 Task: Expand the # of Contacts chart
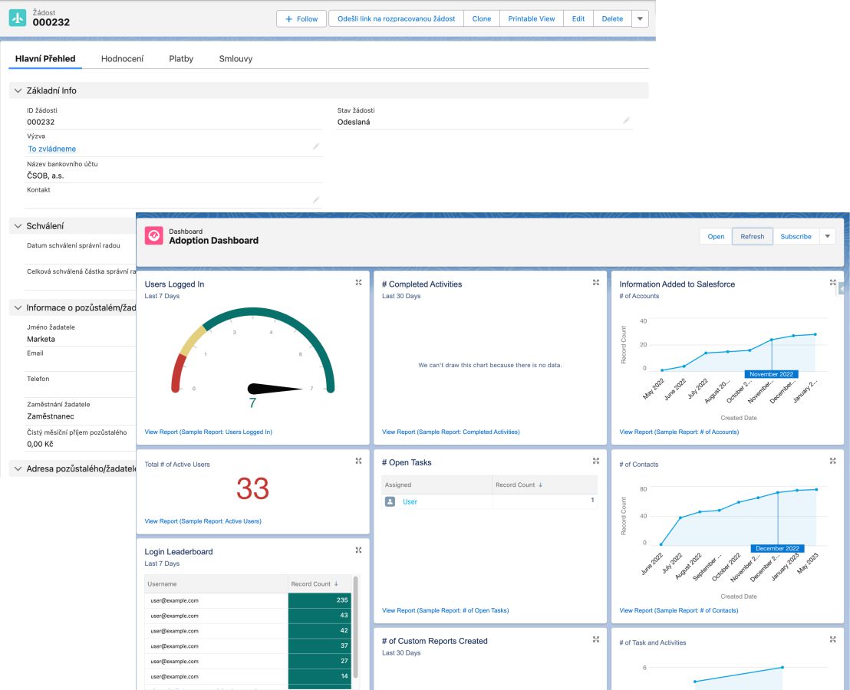click(x=833, y=462)
